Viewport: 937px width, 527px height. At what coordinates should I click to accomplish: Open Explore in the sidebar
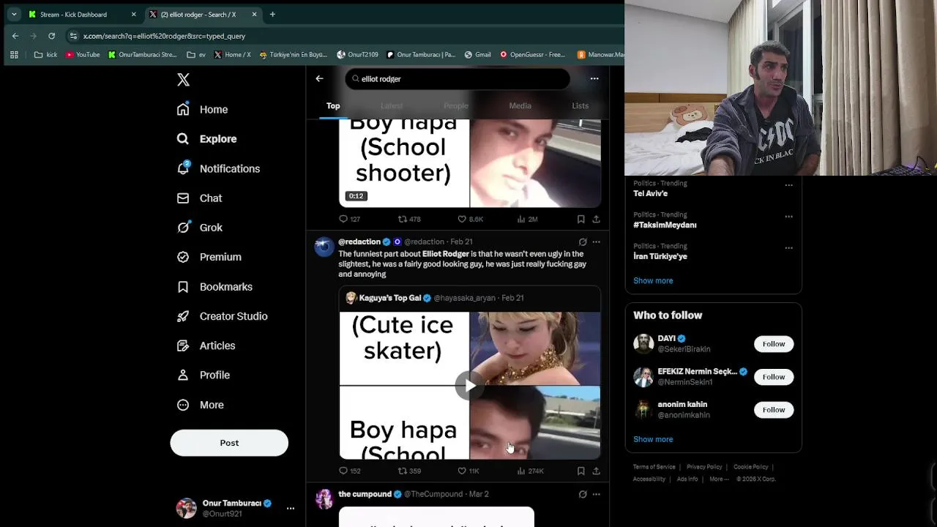point(207,138)
